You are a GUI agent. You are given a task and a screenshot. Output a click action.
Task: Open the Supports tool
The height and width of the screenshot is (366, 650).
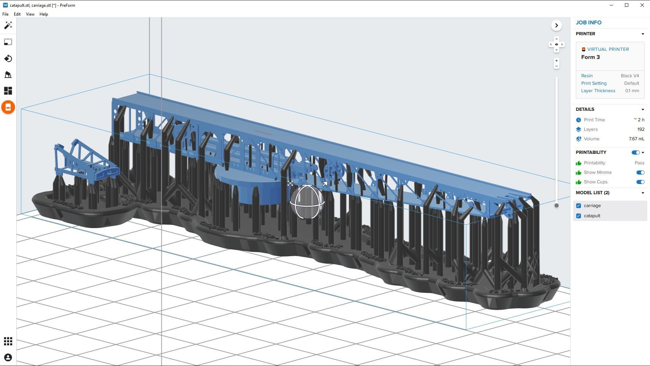(8, 75)
